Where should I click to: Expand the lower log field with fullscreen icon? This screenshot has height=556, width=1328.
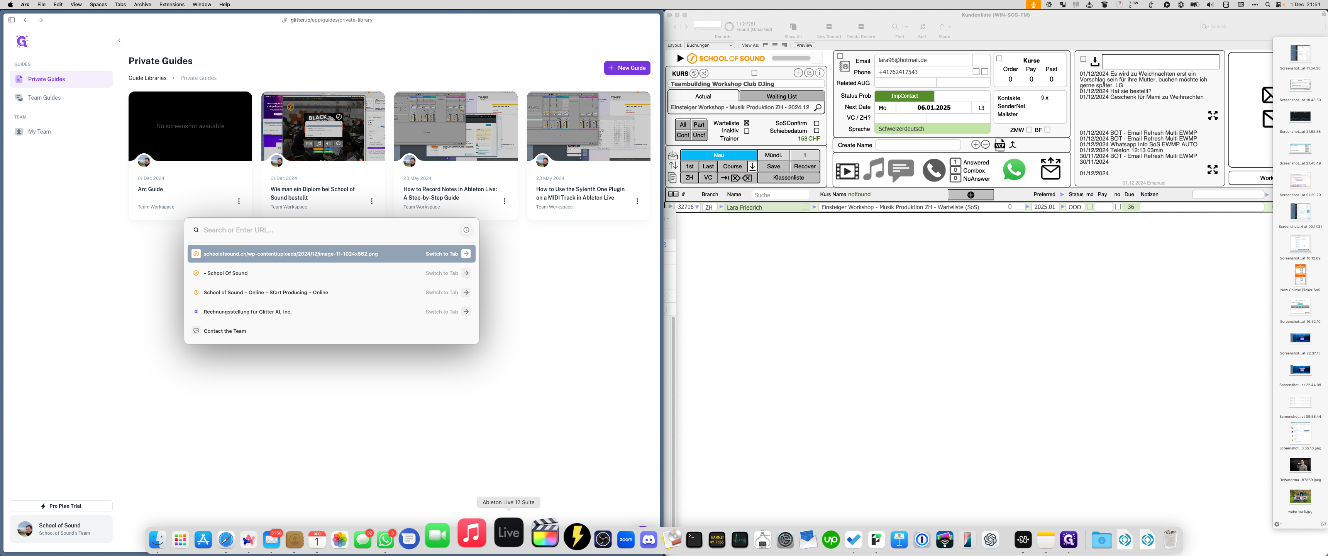(1213, 170)
